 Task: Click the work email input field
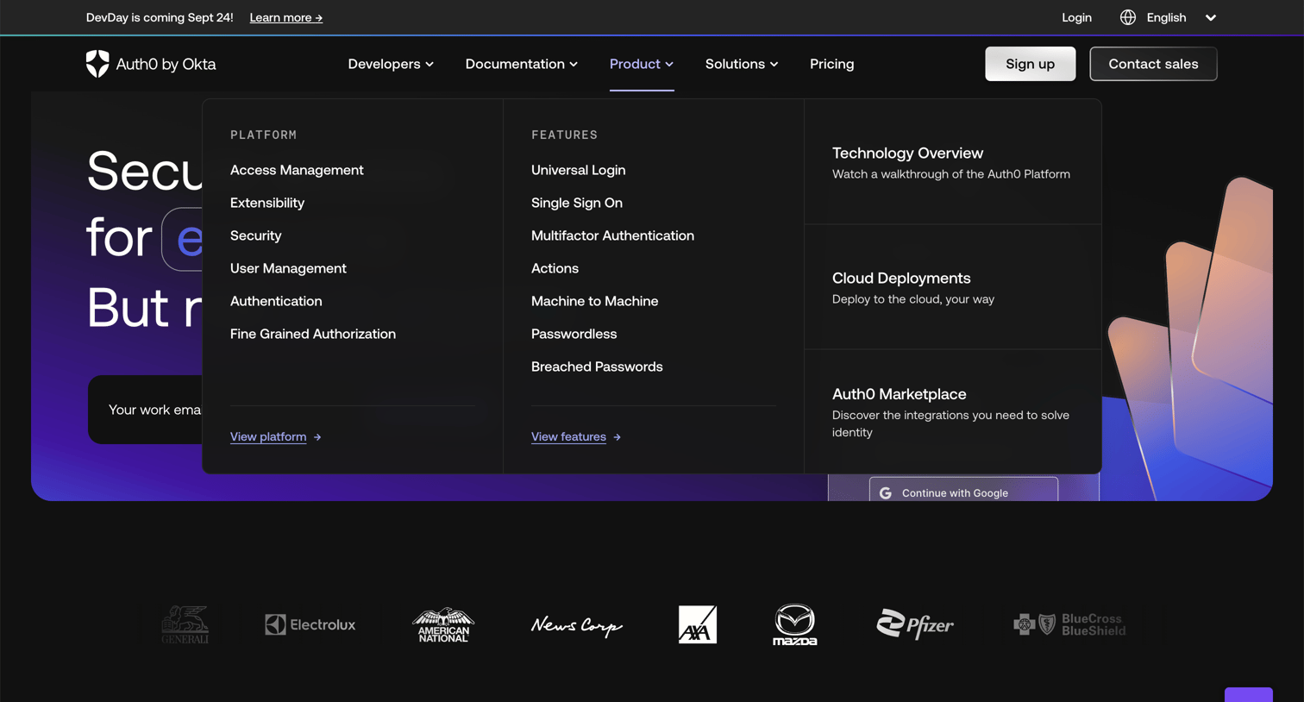[x=145, y=410]
